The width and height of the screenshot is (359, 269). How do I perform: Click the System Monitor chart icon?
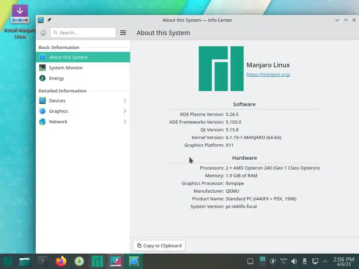click(x=42, y=68)
